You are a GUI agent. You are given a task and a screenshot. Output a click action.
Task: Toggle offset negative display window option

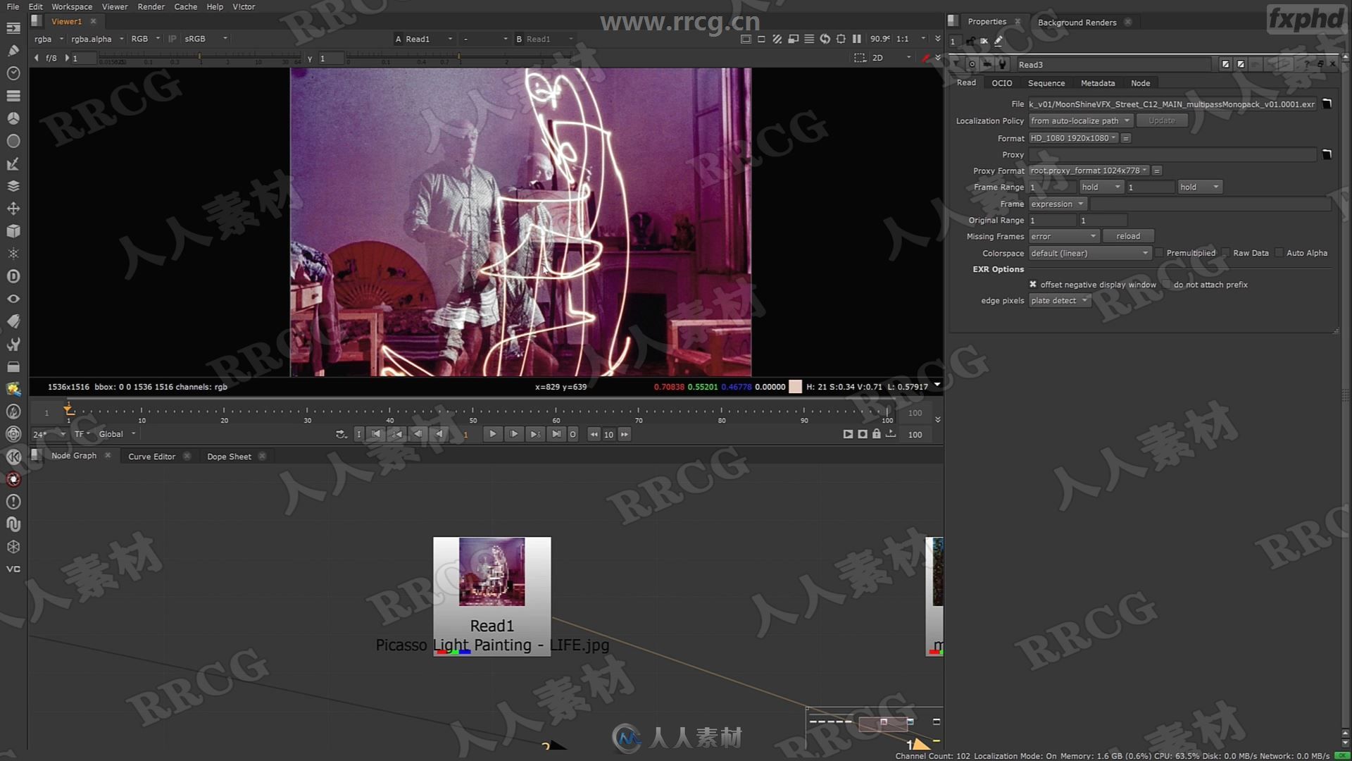(1034, 285)
